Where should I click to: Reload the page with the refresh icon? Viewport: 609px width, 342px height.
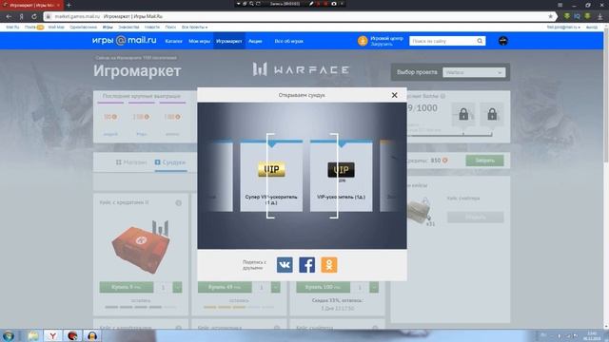click(34, 17)
